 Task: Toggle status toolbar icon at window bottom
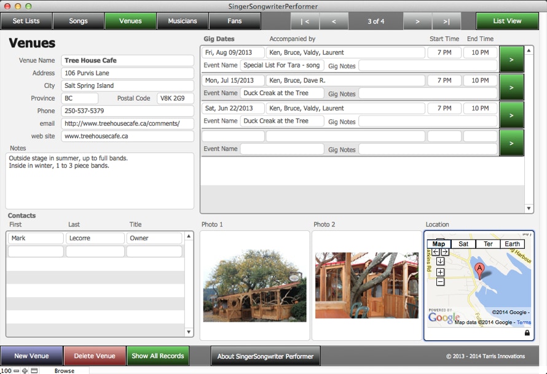[34, 370]
